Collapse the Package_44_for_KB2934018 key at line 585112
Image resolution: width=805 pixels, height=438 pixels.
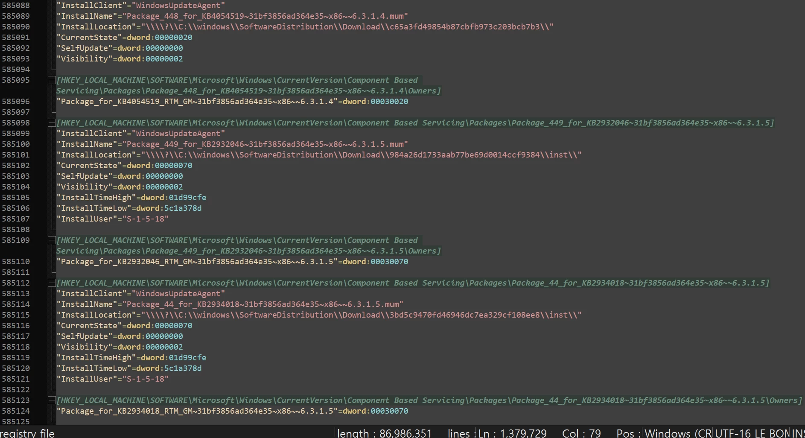[52, 283]
